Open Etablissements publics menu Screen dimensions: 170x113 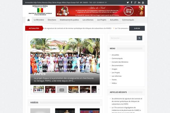coord(69,20)
